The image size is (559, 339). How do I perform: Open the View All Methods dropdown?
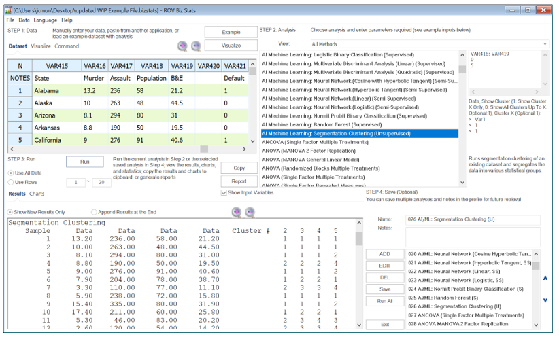tap(430, 44)
